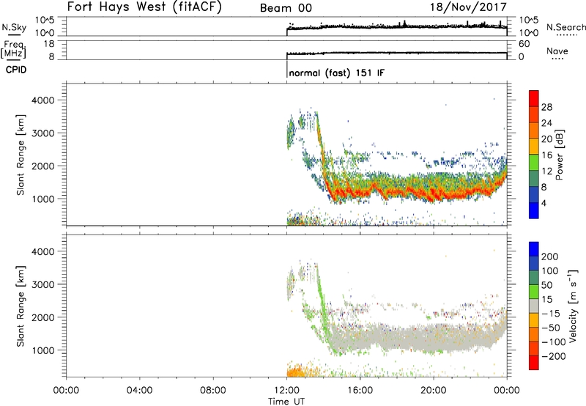This screenshot has width=586, height=406.
Task: Click the Power [dB] colorbar title
Action: point(560,155)
